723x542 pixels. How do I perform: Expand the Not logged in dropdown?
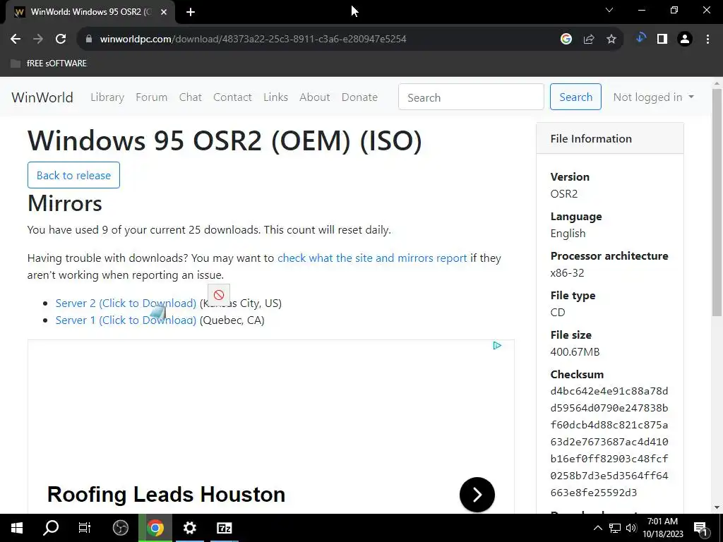pyautogui.click(x=653, y=97)
